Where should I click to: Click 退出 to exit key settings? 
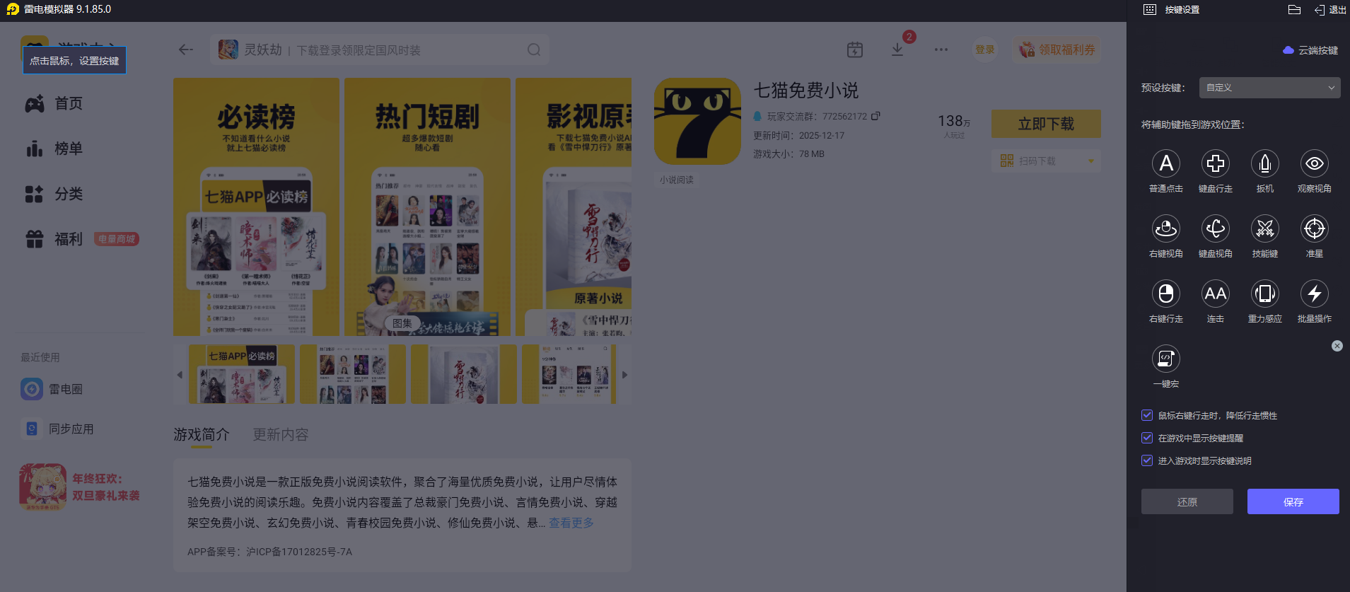point(1330,10)
